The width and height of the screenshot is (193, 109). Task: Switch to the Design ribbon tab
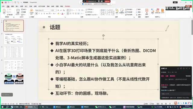click(26, 6)
